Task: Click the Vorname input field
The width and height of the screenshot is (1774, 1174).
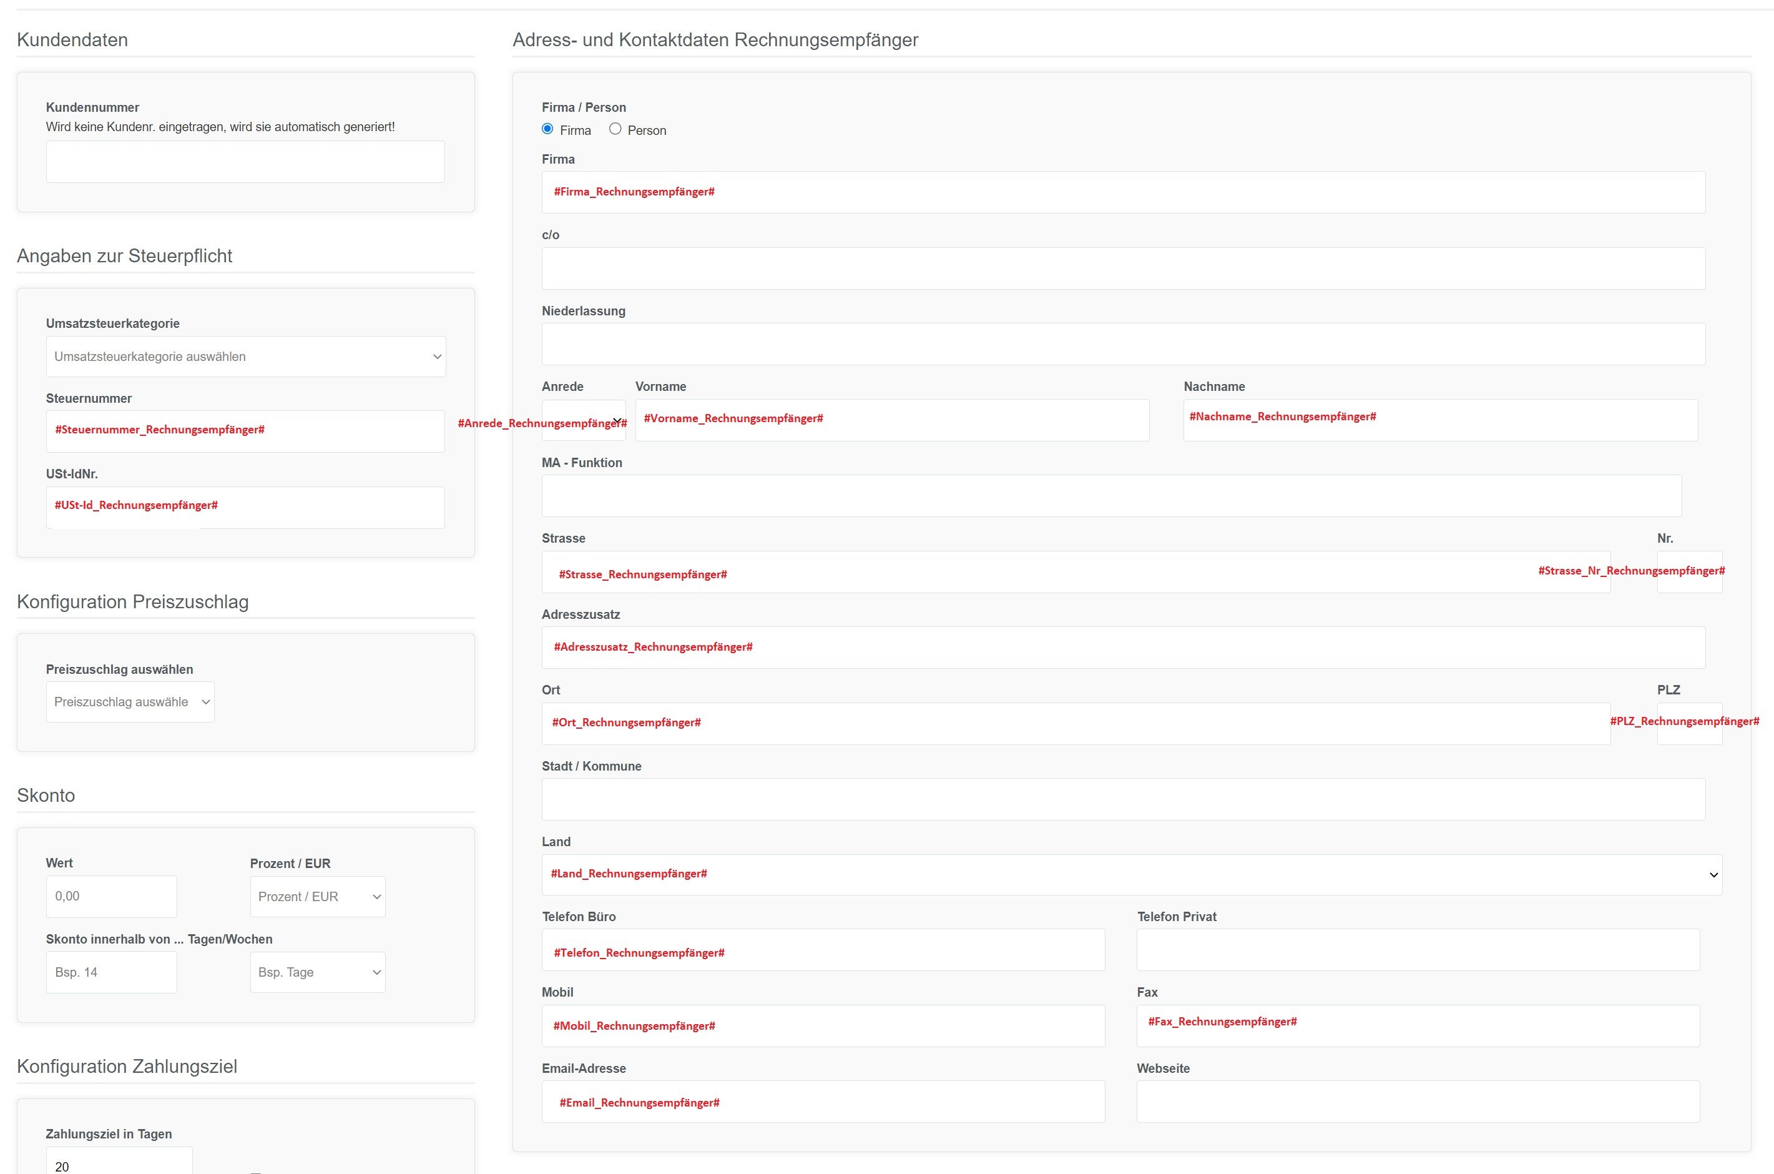Action: [x=892, y=420]
